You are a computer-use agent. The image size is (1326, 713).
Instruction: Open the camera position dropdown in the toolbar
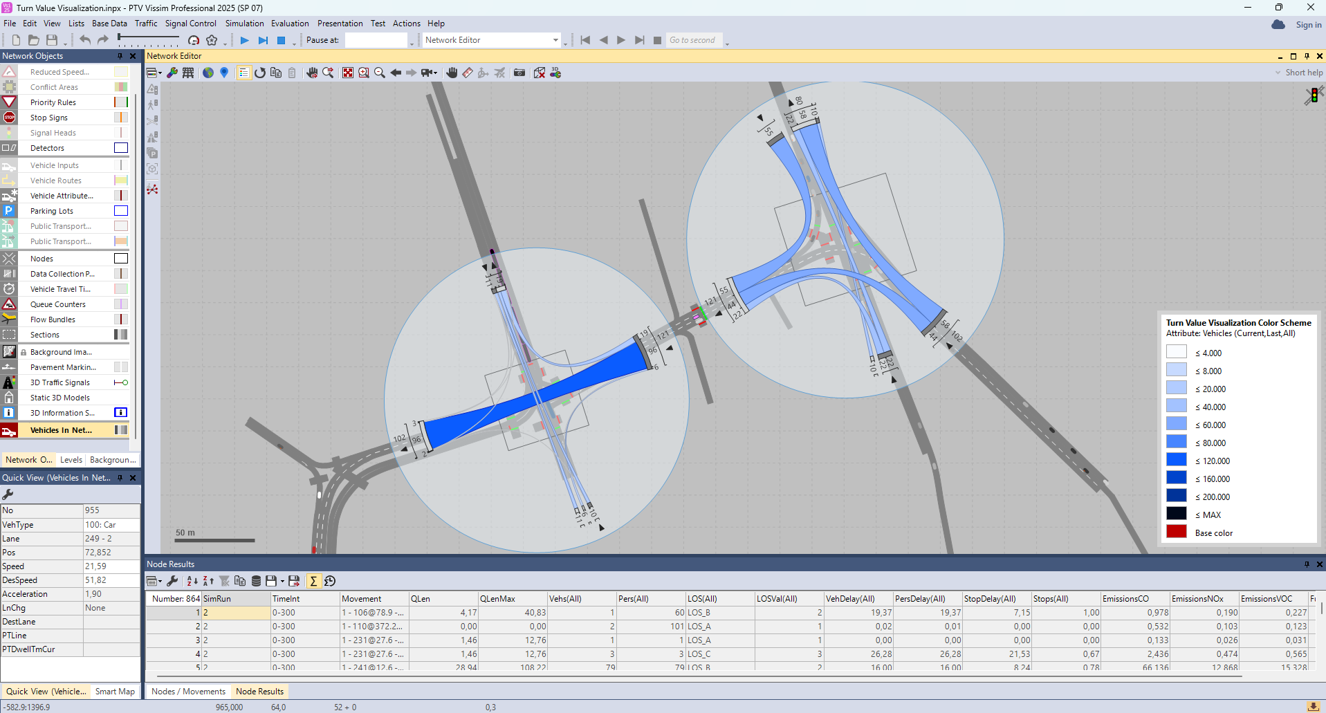[x=434, y=72]
